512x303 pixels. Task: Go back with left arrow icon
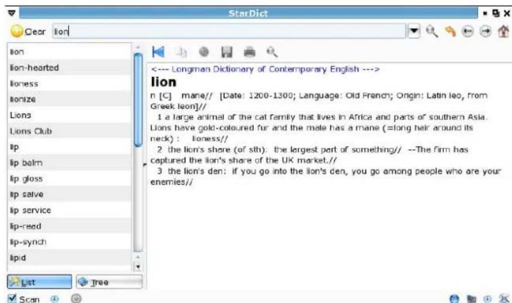pyautogui.click(x=468, y=32)
